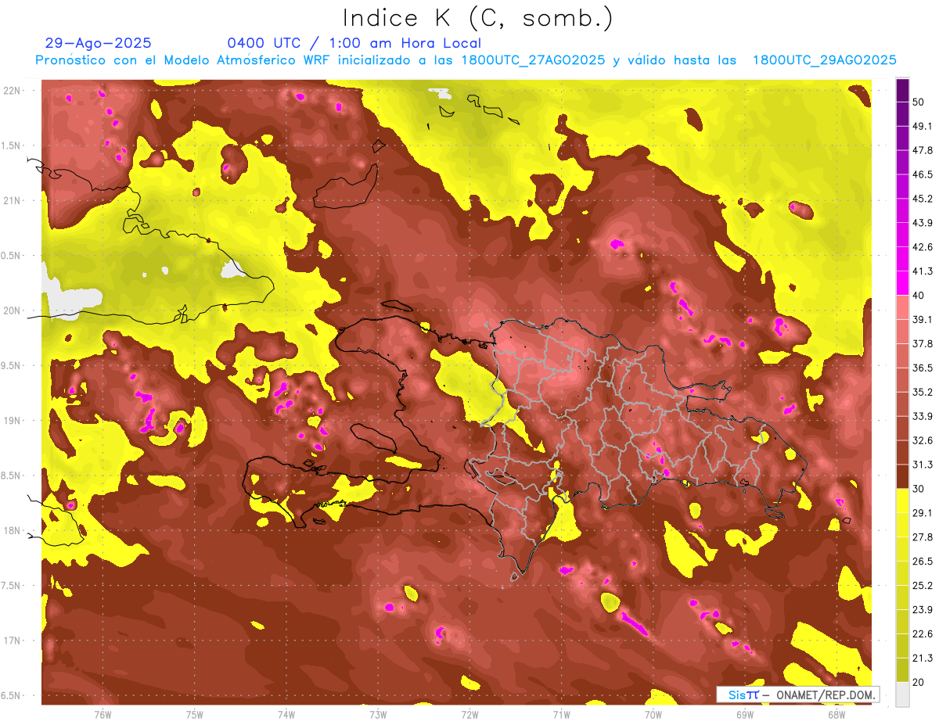
Task: Select the legend value "22.6"
Action: click(922, 634)
